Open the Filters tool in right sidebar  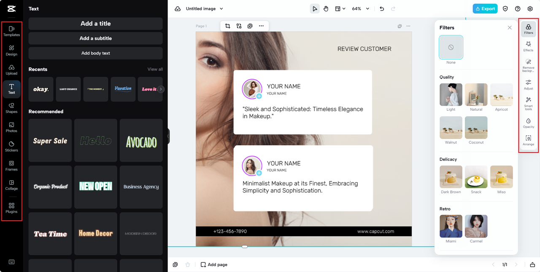tap(528, 29)
